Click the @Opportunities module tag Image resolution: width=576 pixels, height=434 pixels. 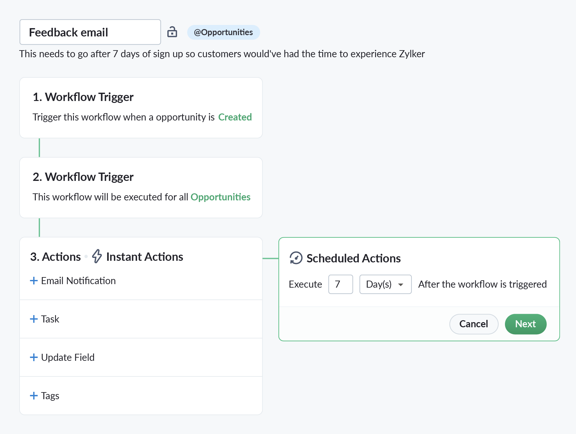223,32
